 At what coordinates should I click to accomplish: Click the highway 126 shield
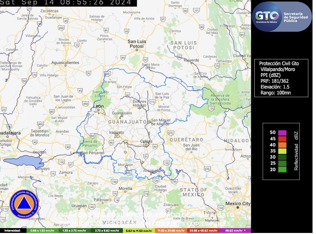(156, 181)
